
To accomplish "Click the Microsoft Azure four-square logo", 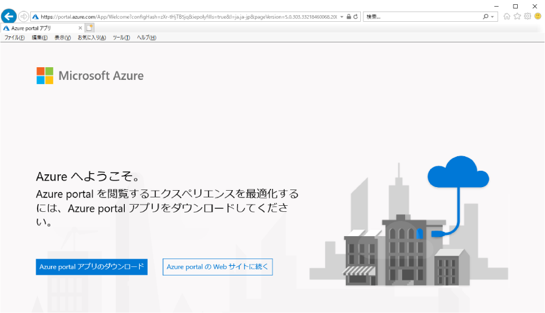I will tap(45, 76).
